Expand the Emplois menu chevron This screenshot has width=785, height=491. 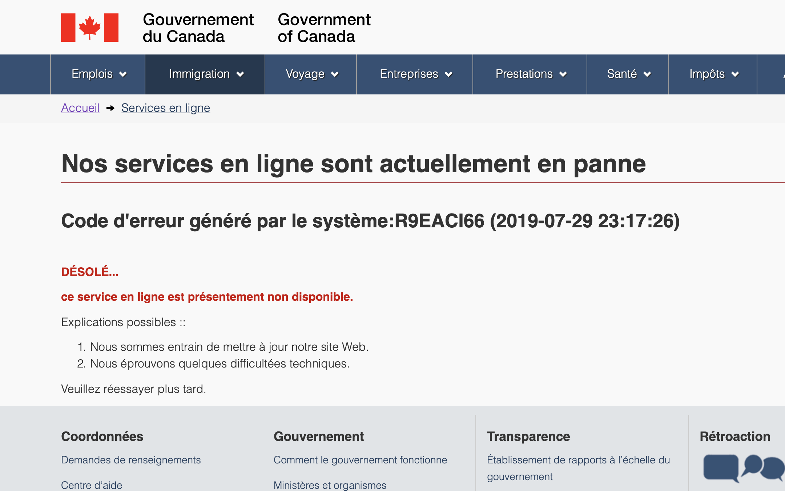click(x=123, y=74)
